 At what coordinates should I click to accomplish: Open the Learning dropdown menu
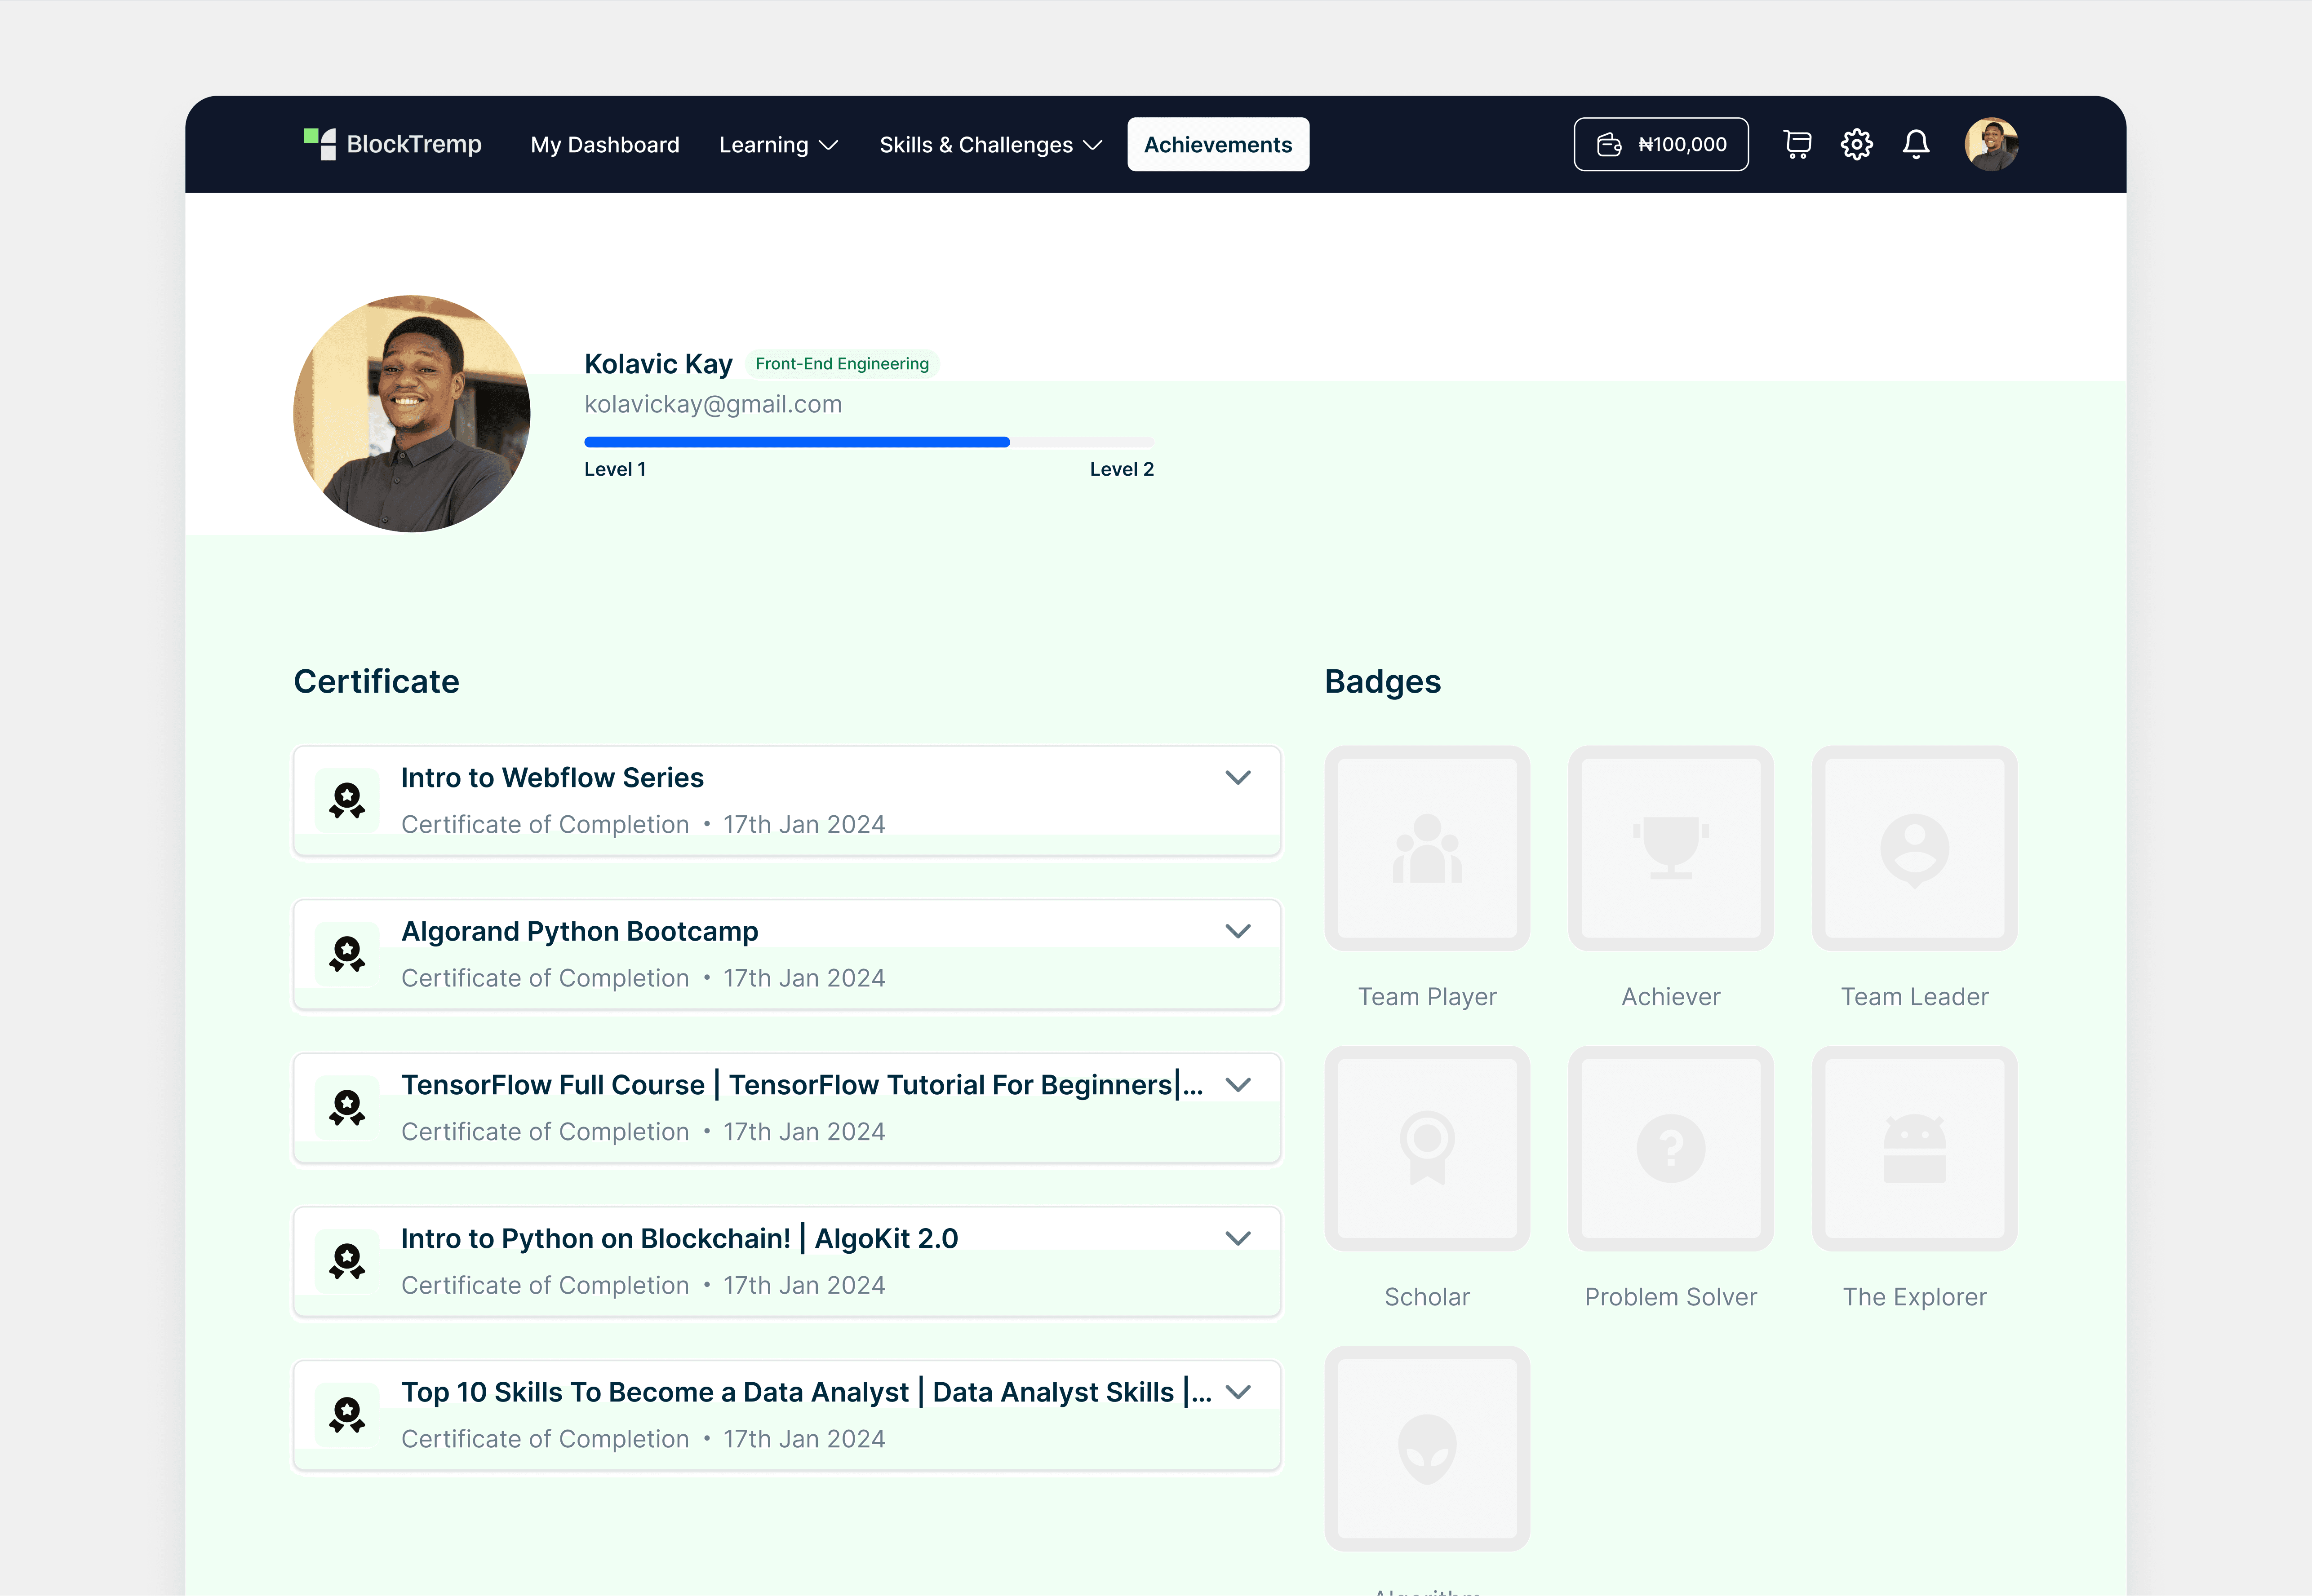778,144
